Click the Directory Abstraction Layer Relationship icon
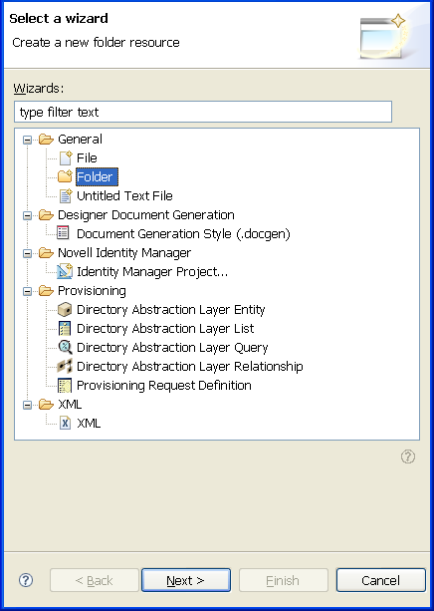 tap(65, 366)
